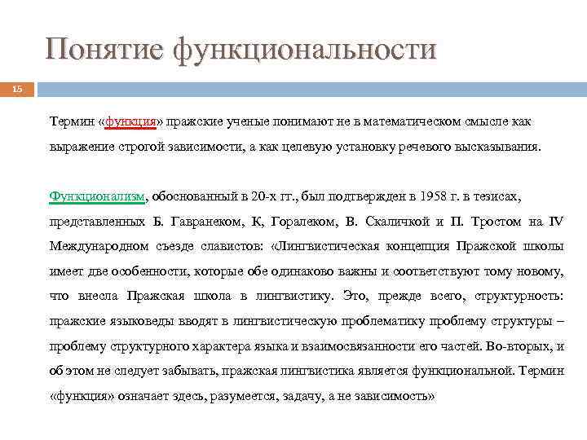The image size is (587, 440).
Task: Click the year «1958» in the paragraph
Action: (x=433, y=196)
